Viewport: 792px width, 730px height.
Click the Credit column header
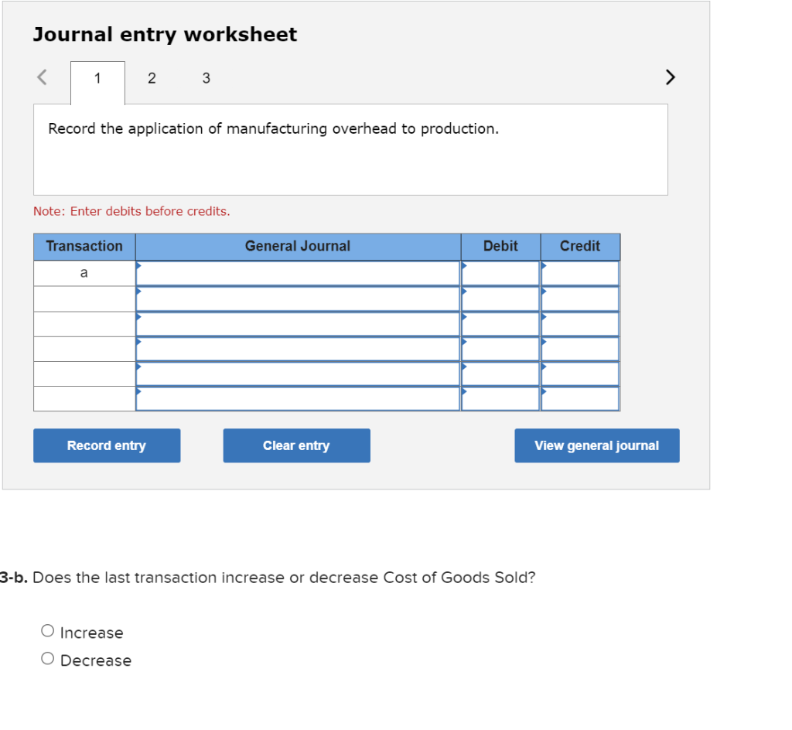tap(580, 247)
